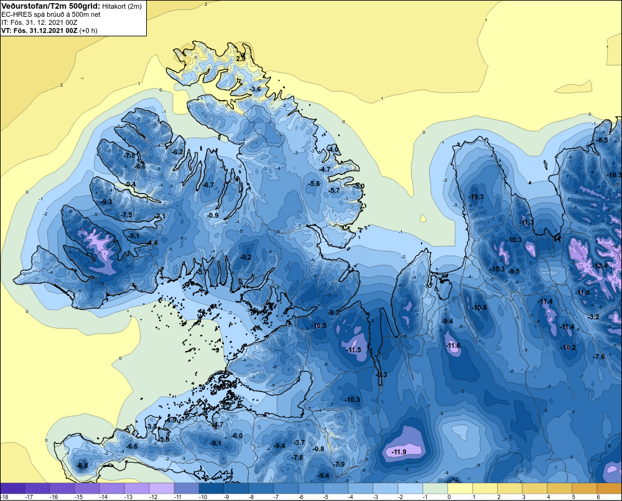Click the EC-HRES spá brúuð header line
Screen dimensions: 622x501
[51, 14]
